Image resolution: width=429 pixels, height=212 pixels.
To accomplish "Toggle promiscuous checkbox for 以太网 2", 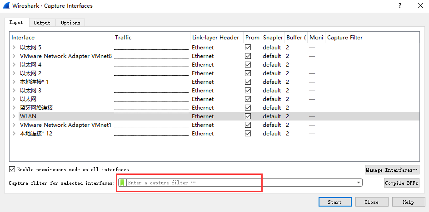I will pyautogui.click(x=248, y=73).
